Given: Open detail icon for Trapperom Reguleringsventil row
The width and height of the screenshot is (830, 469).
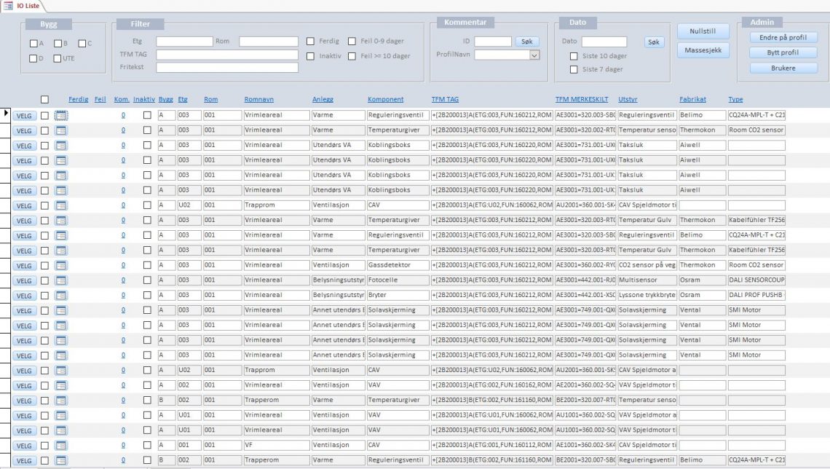Looking at the screenshot, I should tap(61, 460).
